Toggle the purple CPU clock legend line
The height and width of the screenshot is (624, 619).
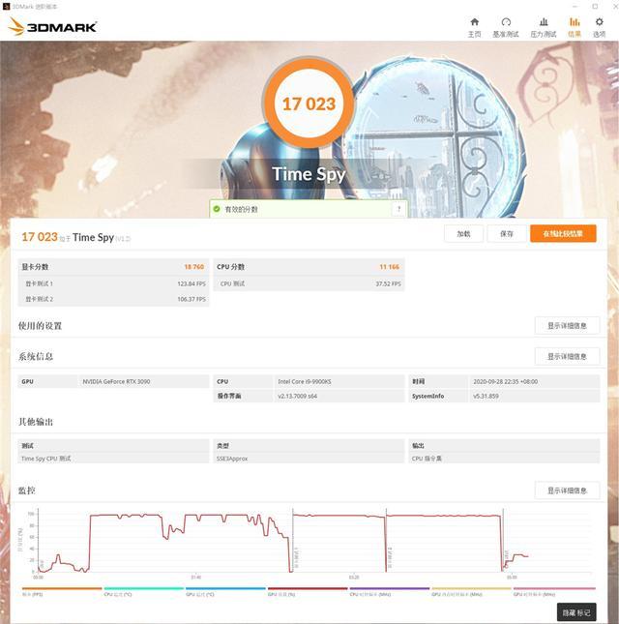coord(390,588)
